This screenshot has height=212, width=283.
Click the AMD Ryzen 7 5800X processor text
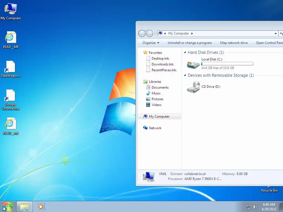point(203,179)
